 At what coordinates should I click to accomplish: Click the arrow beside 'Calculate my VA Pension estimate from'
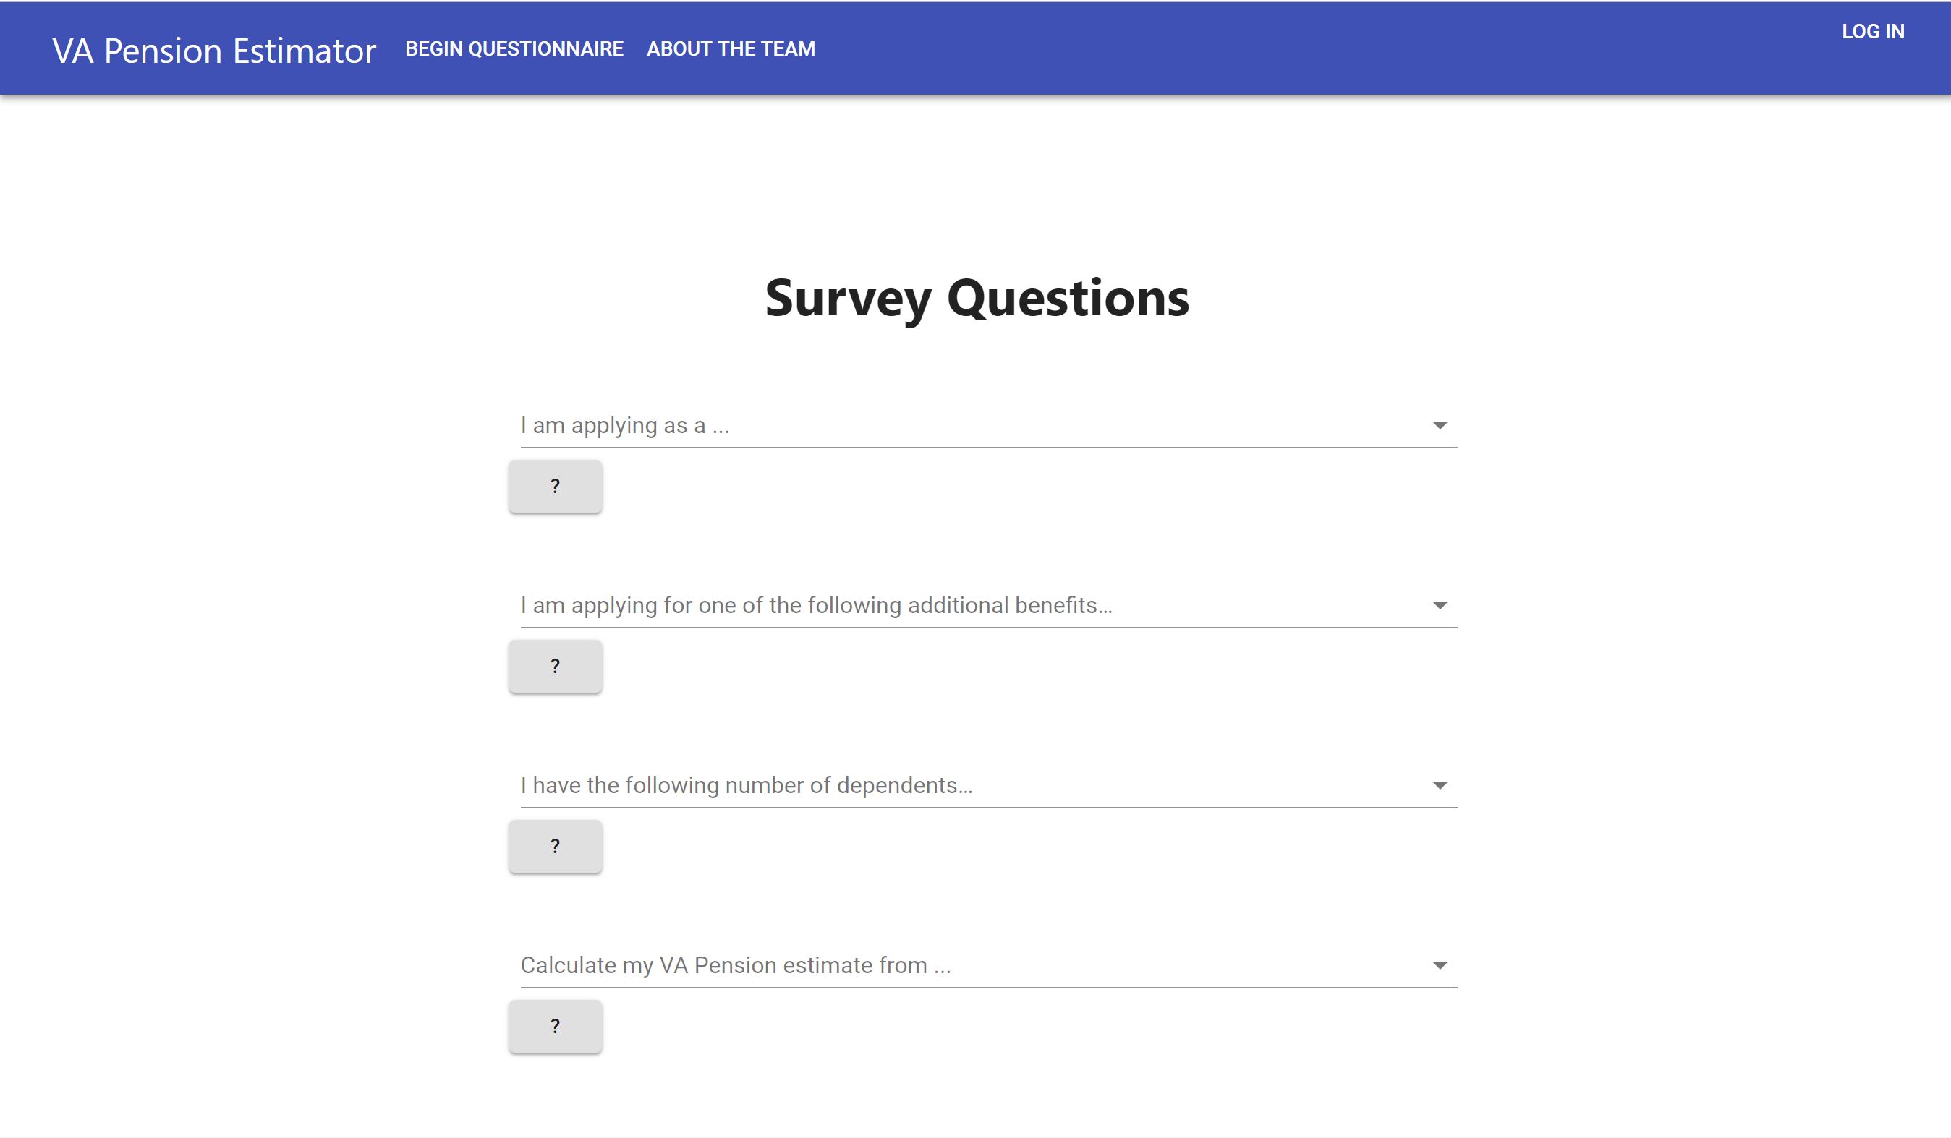(1439, 964)
